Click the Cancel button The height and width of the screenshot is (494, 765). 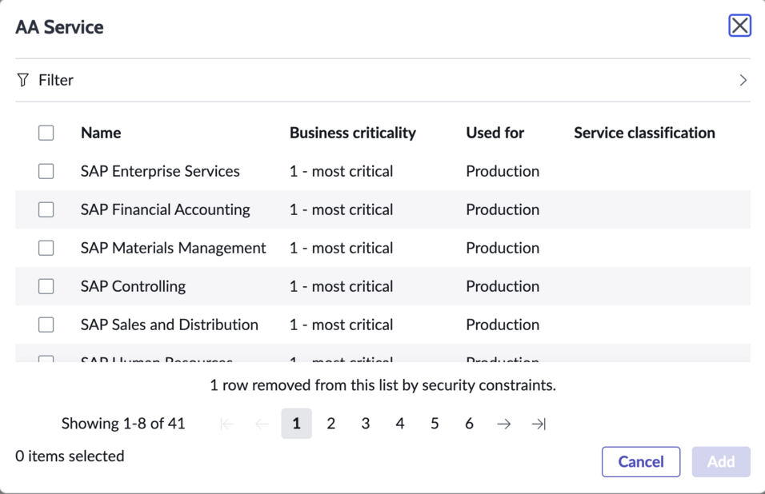click(641, 461)
